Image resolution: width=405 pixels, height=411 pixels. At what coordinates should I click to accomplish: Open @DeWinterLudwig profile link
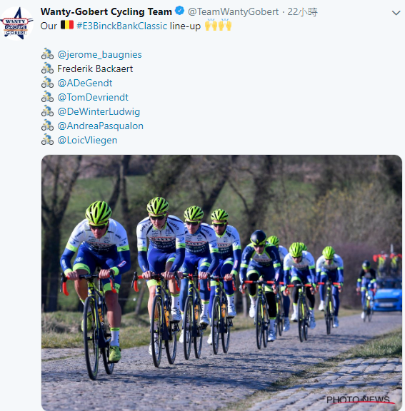click(99, 111)
